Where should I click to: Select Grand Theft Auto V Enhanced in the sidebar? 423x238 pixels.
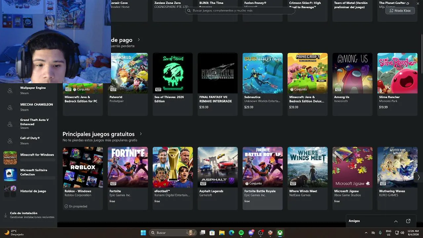coord(29,124)
